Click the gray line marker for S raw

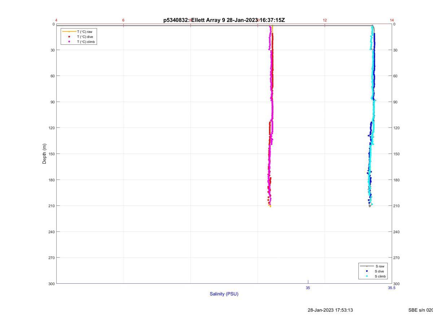[367, 266]
